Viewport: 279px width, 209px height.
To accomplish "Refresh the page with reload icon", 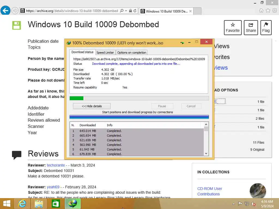I will click(x=135, y=11).
